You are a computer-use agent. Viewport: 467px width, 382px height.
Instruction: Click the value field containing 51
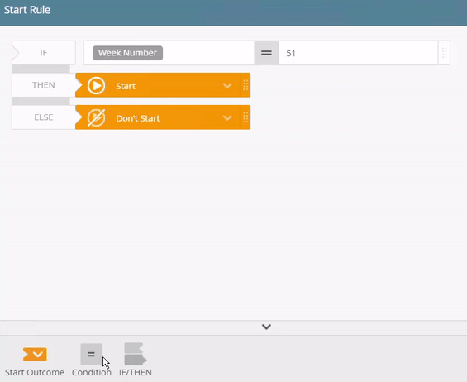point(358,53)
